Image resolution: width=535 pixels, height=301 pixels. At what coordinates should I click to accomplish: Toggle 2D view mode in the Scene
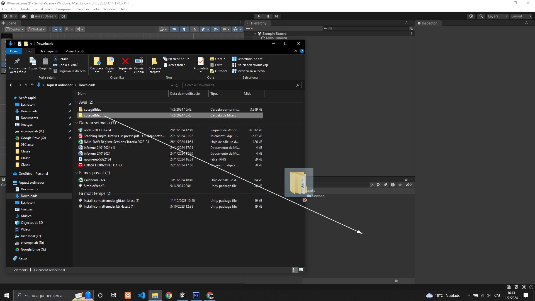pos(174,29)
